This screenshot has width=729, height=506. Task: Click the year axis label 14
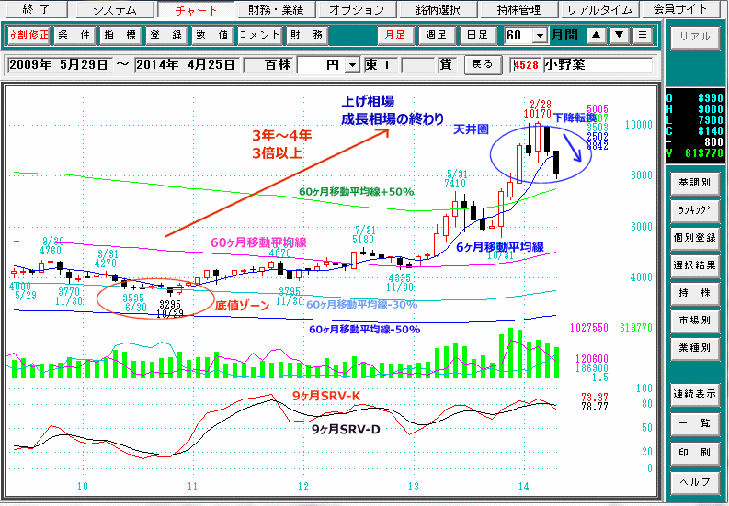[x=523, y=487]
